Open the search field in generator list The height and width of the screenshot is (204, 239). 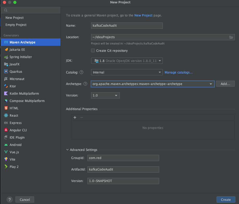[31, 10]
